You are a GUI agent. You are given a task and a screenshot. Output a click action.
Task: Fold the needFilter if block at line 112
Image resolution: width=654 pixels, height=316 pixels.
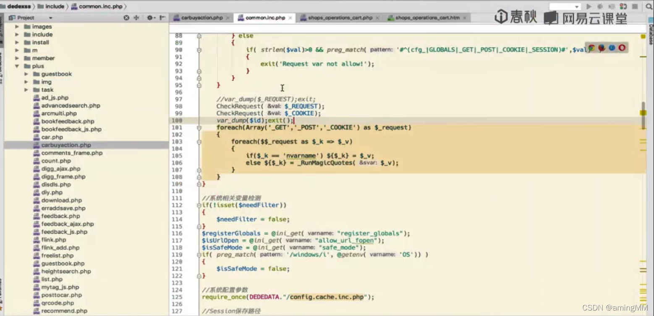point(199,205)
